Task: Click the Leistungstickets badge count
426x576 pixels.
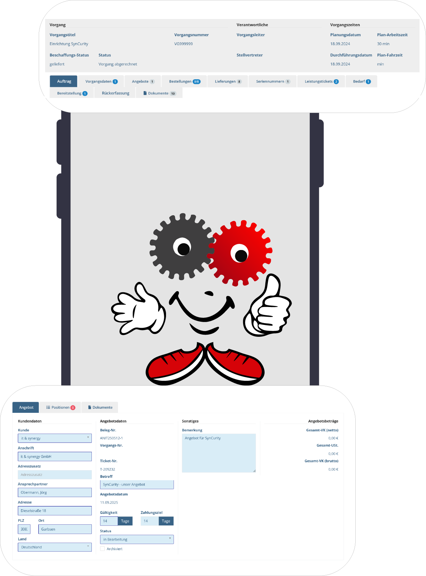Action: [336, 81]
